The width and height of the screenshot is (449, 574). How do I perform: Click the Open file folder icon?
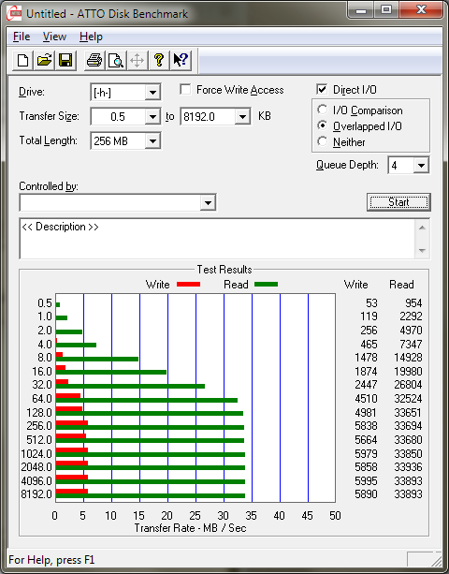44,61
